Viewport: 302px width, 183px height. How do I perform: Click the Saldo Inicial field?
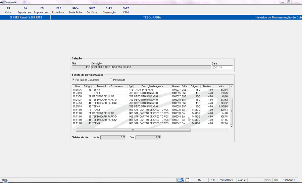(x=113, y=137)
